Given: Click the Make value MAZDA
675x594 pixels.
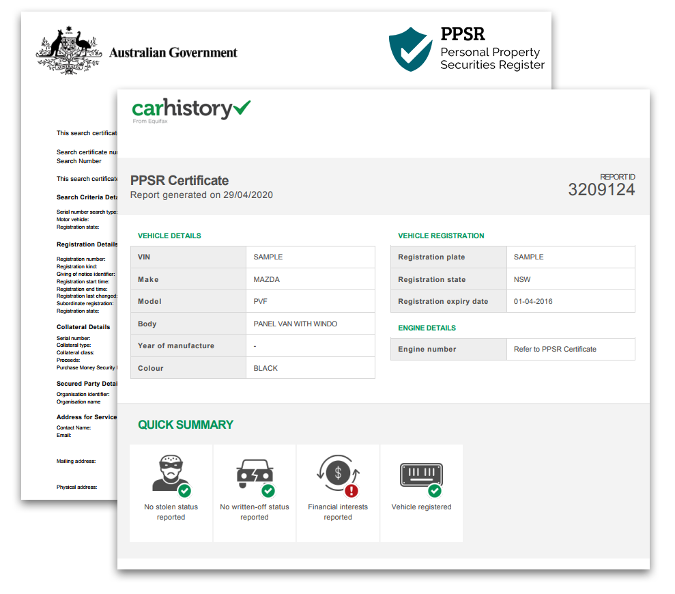Looking at the screenshot, I should pos(266,279).
